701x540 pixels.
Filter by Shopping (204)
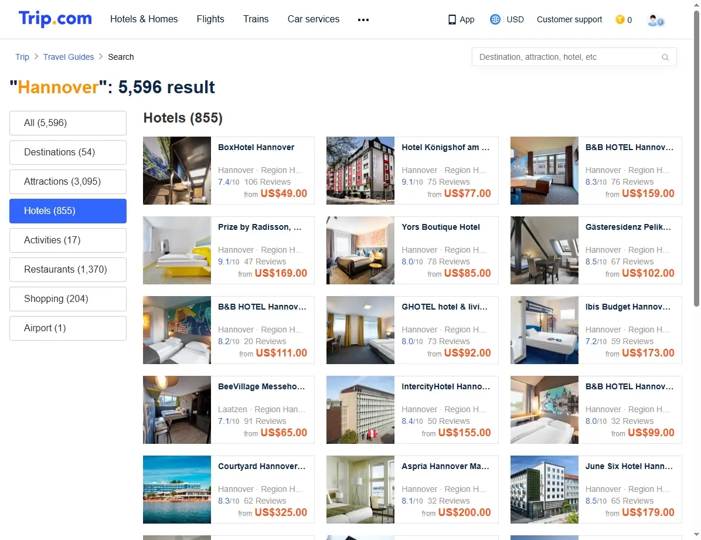[x=68, y=299]
